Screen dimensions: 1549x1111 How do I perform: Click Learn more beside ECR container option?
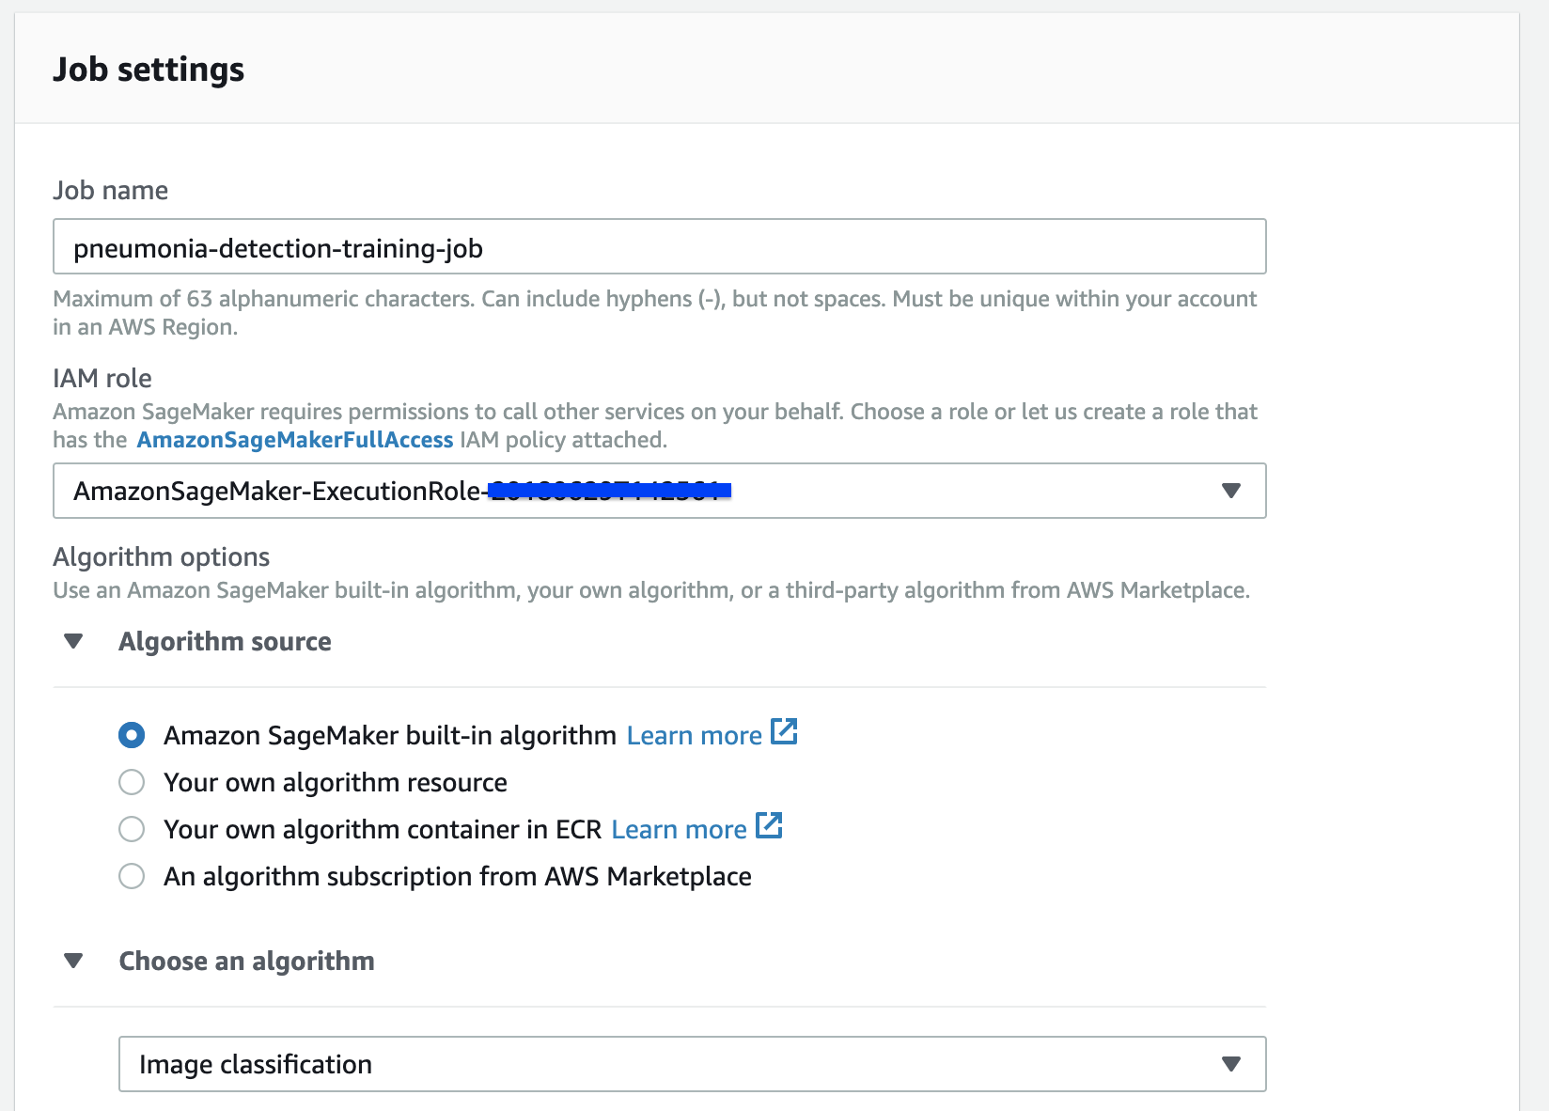679,829
